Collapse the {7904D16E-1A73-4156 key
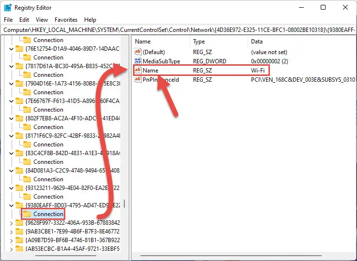The height and width of the screenshot is (261, 357). pos(12,84)
